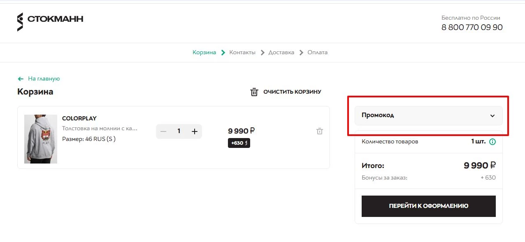Decrease quantity with the minus icon
525x242 pixels.
pos(163,131)
